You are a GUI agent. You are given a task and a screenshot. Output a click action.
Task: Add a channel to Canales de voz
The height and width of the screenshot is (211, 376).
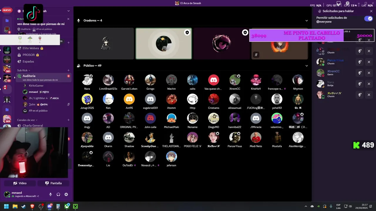tap(68, 120)
